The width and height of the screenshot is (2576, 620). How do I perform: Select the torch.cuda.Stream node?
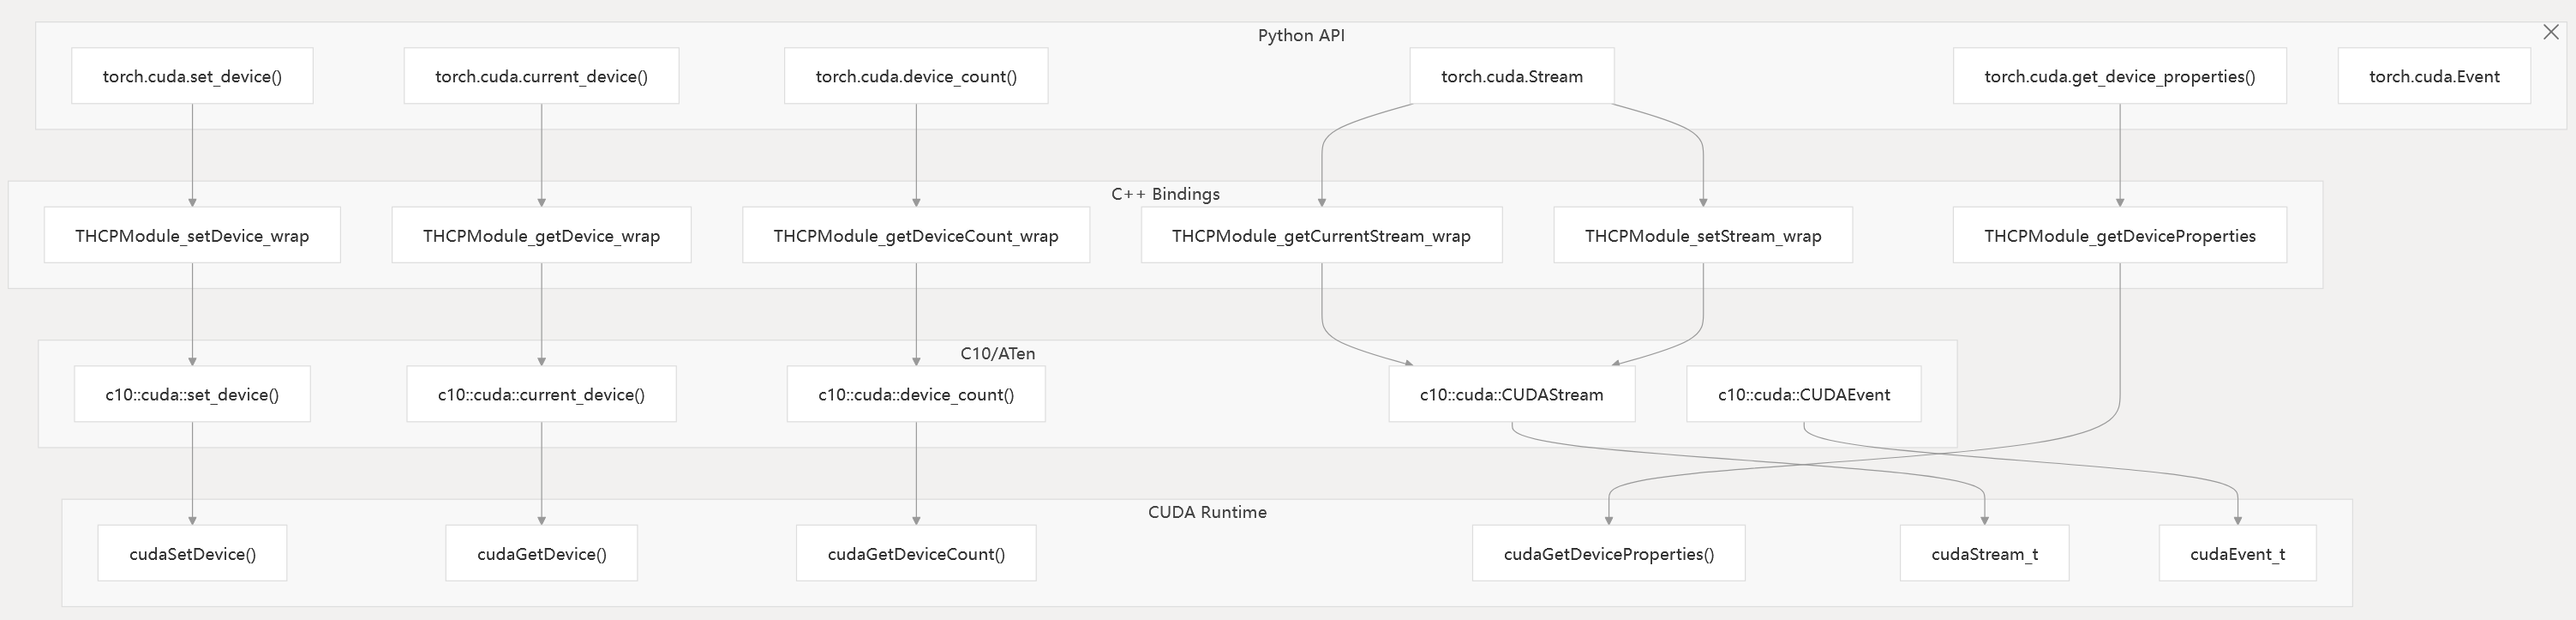point(1511,76)
